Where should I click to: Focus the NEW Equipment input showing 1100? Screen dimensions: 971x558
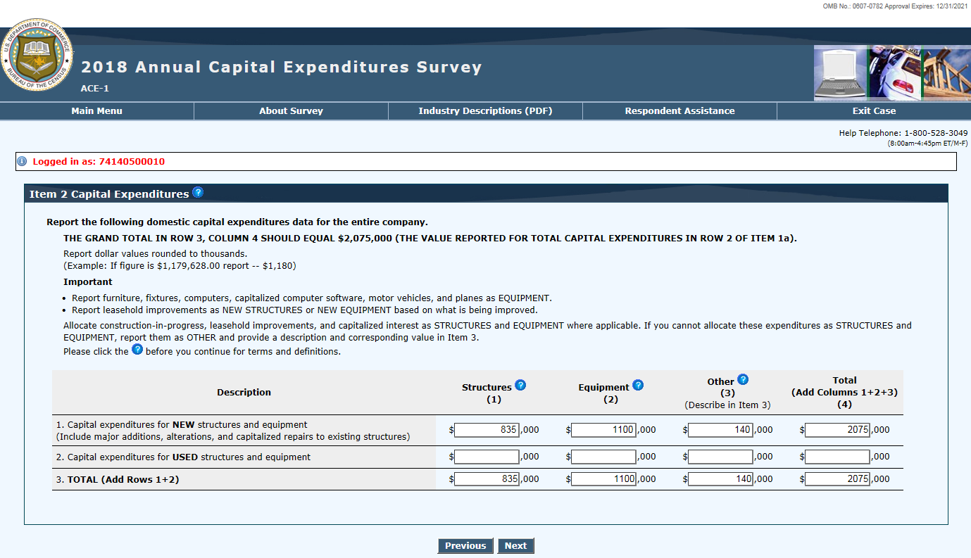(603, 430)
